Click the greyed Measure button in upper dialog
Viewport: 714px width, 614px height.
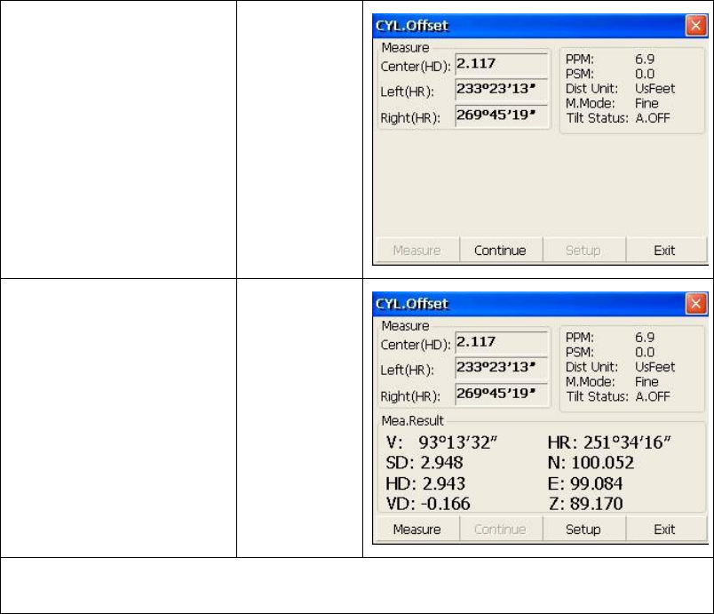click(x=417, y=251)
